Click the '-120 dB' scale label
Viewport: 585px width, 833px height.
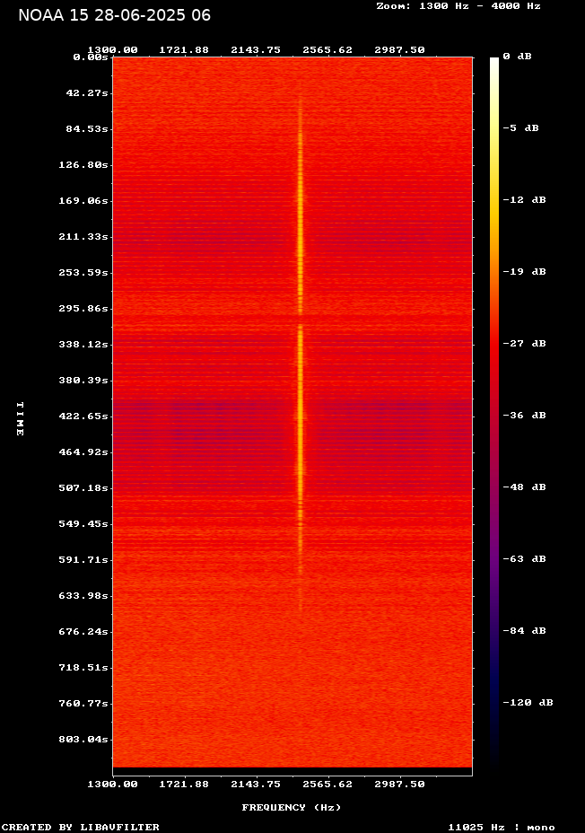point(528,702)
